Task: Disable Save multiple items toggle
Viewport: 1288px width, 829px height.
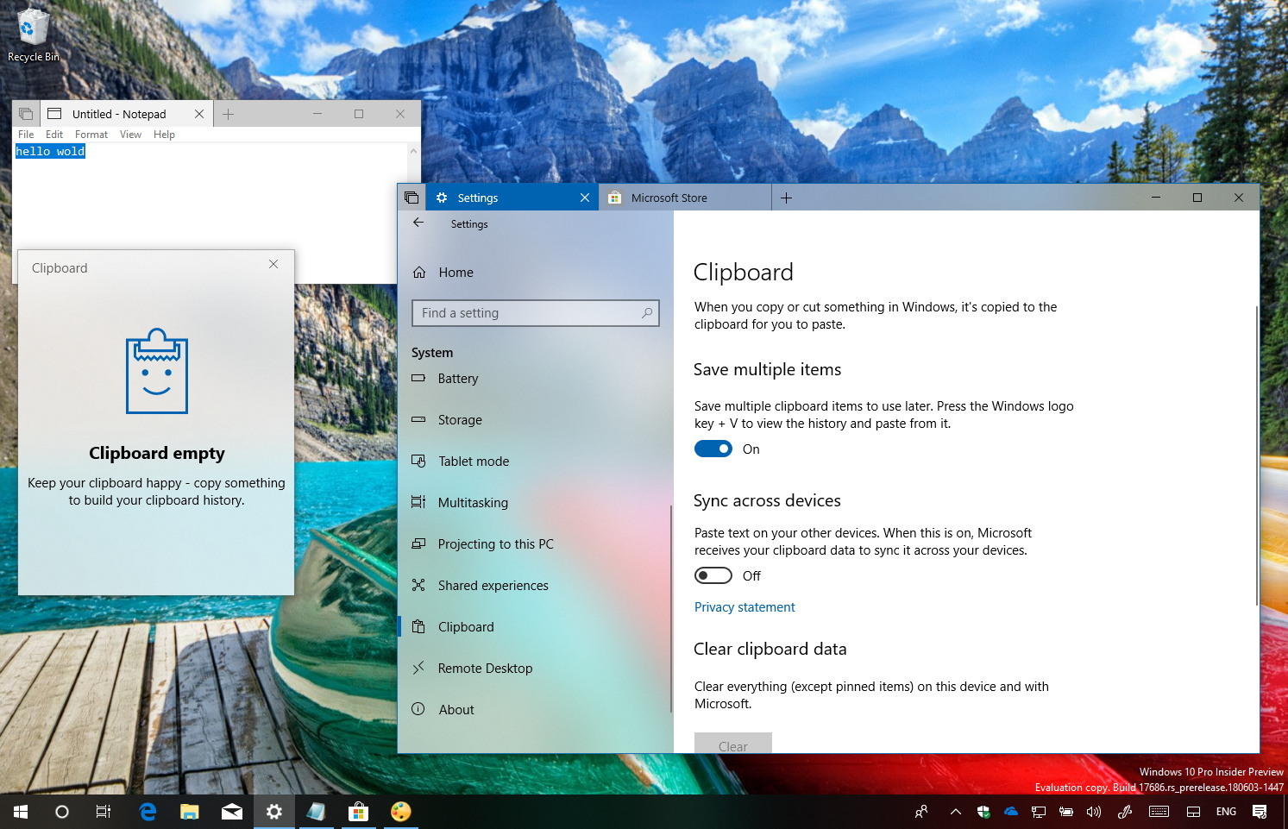Action: (x=713, y=449)
